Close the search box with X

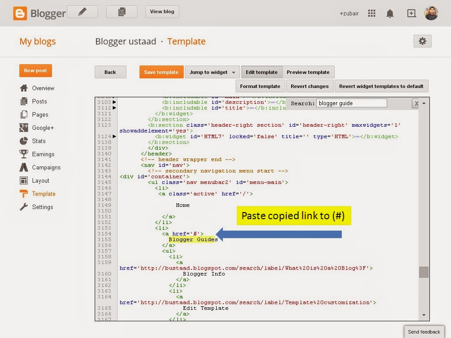point(416,103)
